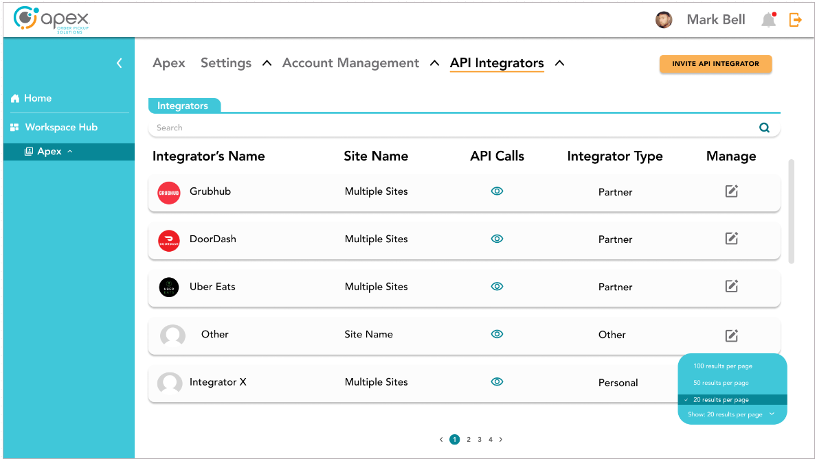The height and width of the screenshot is (461, 817).
Task: Go to page 2 of results
Action: click(469, 440)
